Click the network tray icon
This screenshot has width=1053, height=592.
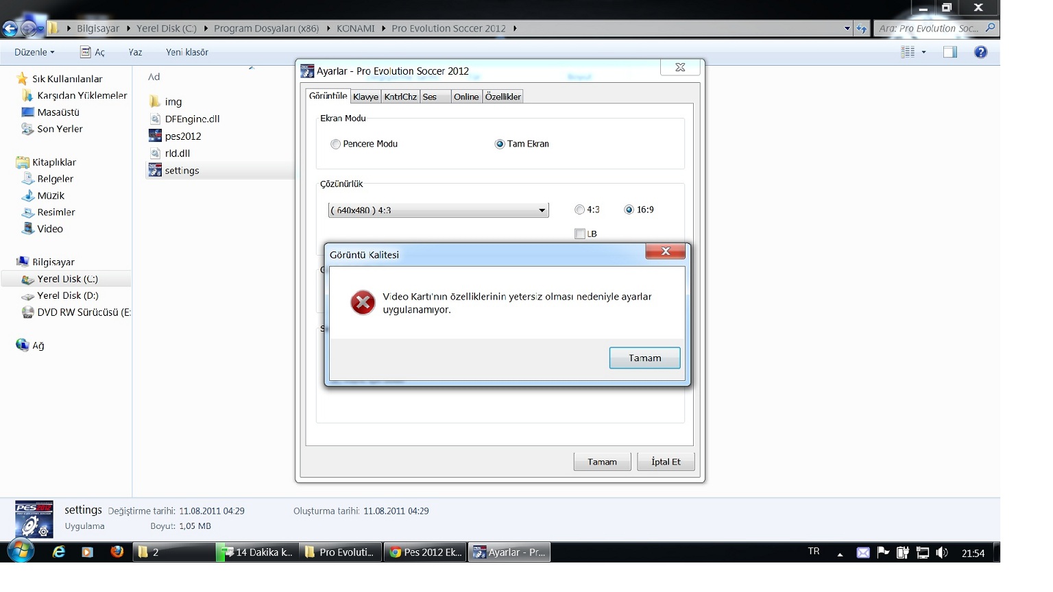coord(923,553)
